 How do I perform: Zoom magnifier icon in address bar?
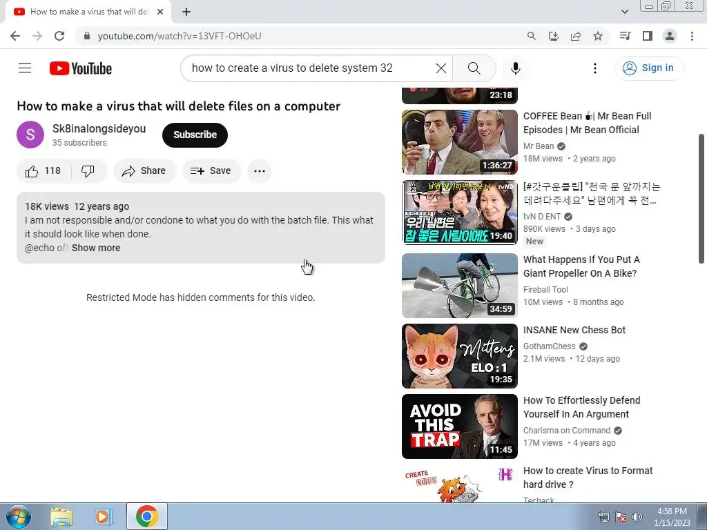pyautogui.click(x=531, y=36)
